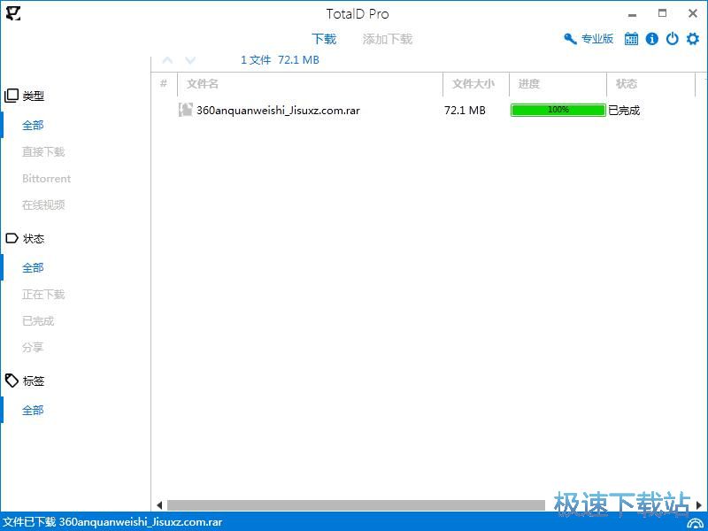Click the 专业版 upgrade link

596,39
